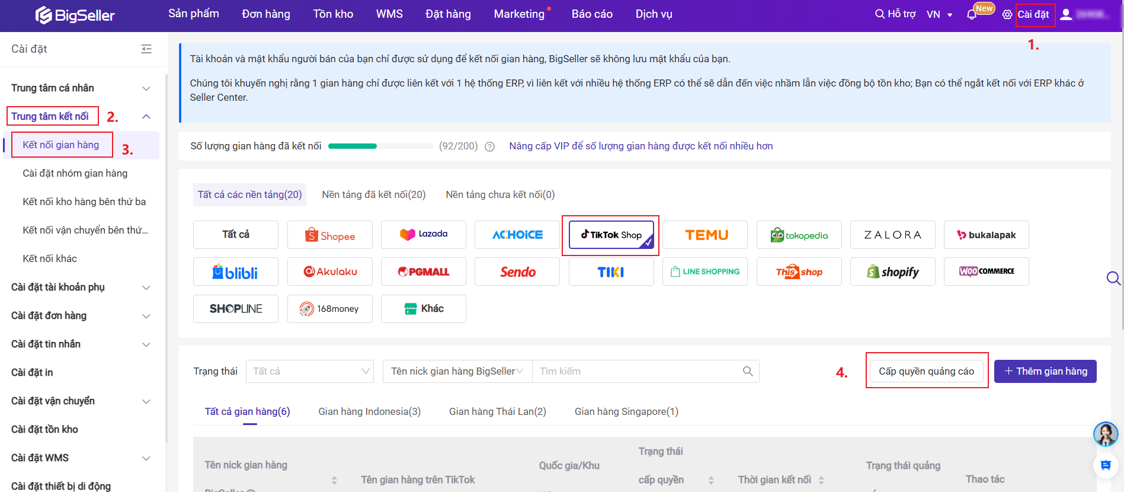Open Tên nick gian hàng BigSeller dropdown

tap(457, 371)
